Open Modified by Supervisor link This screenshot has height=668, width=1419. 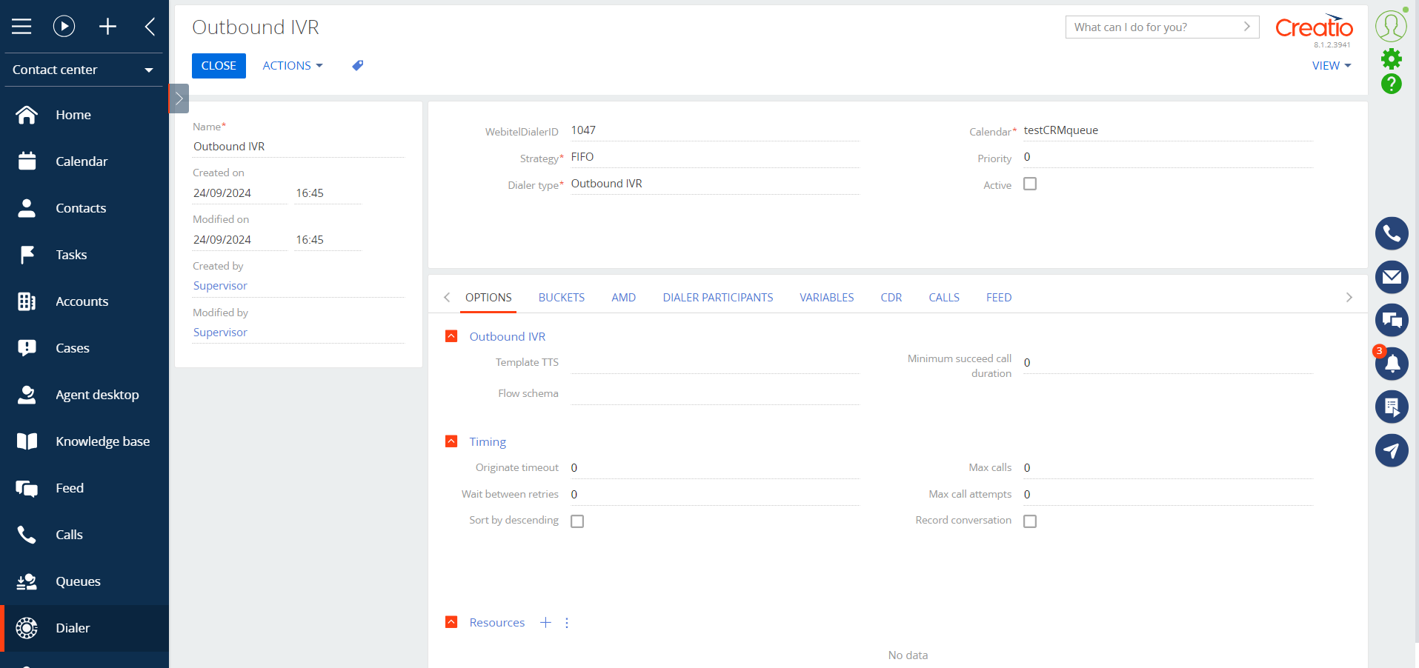[220, 333]
